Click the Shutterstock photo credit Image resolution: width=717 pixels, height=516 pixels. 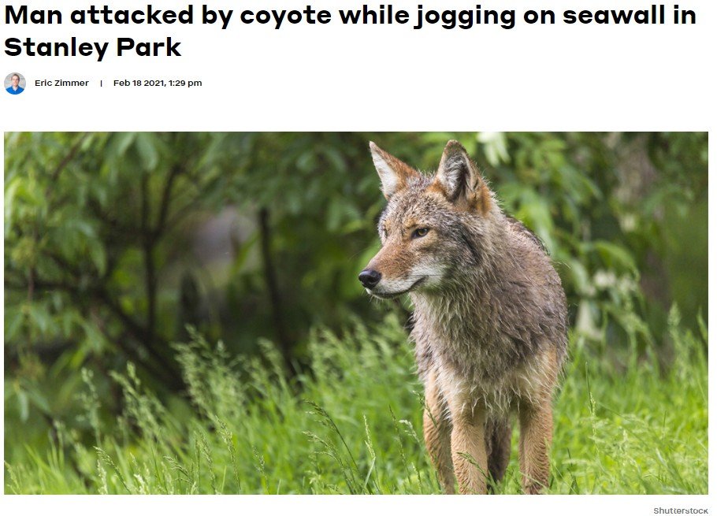point(681,510)
